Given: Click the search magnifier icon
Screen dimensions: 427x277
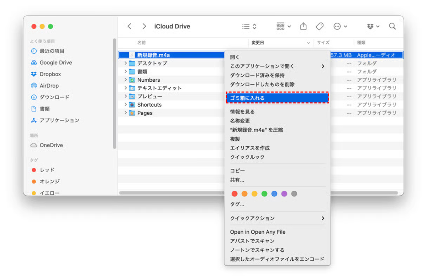Looking at the screenshot, I should [x=392, y=26].
